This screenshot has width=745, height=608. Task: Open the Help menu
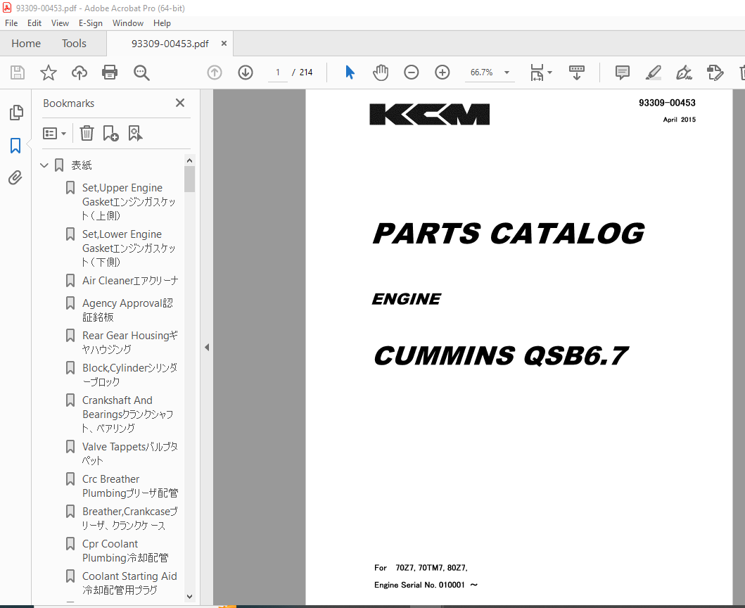[162, 23]
